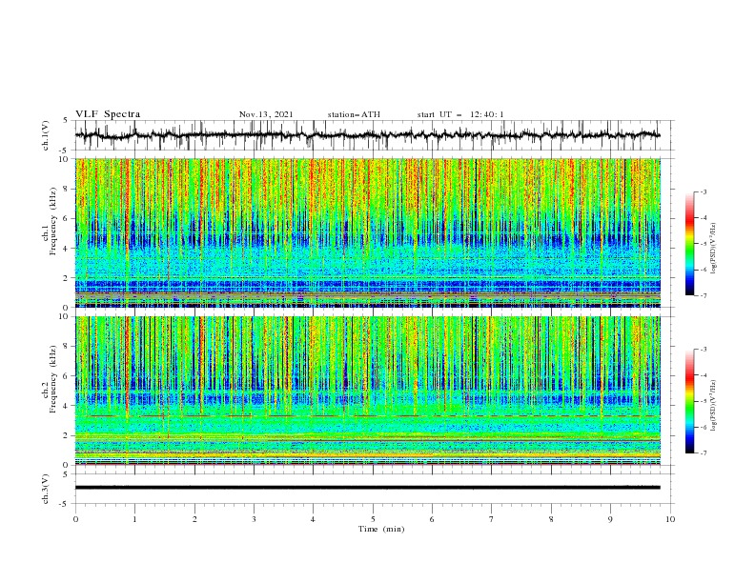Click the ch.2 colorbar "log(PSD)(V²/Hz)" label

pyautogui.click(x=713, y=405)
